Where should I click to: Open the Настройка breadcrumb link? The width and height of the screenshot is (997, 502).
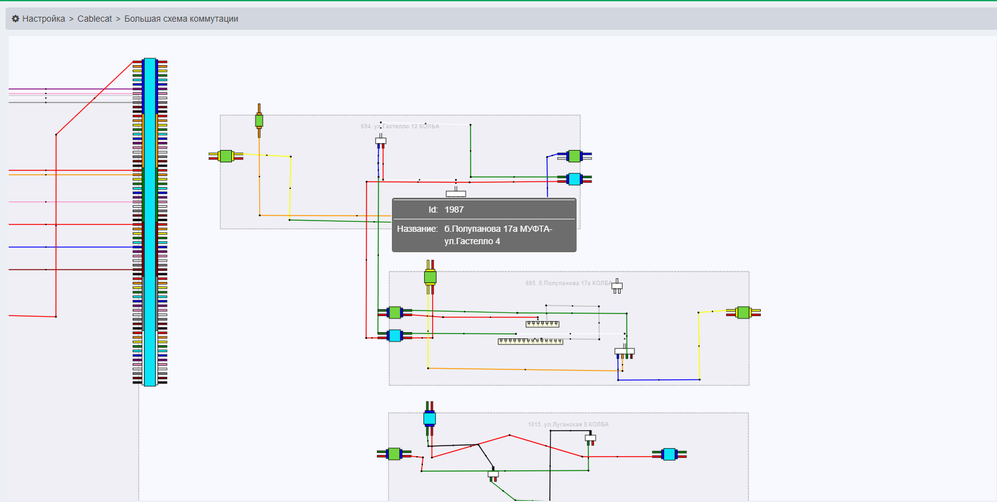click(43, 19)
